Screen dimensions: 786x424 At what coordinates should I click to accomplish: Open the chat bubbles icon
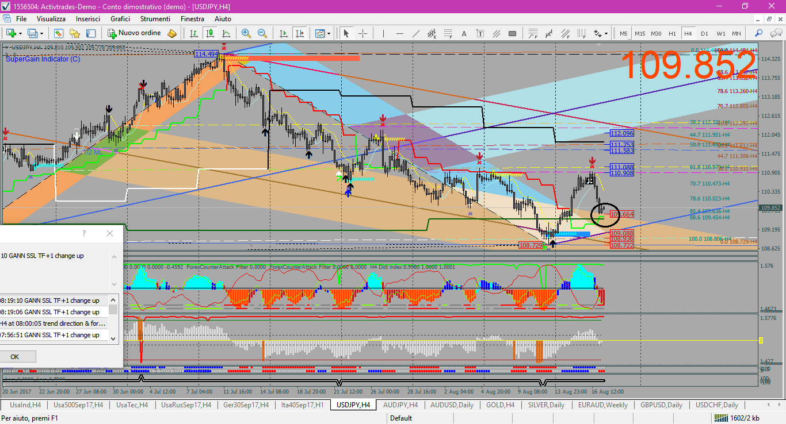point(776,33)
